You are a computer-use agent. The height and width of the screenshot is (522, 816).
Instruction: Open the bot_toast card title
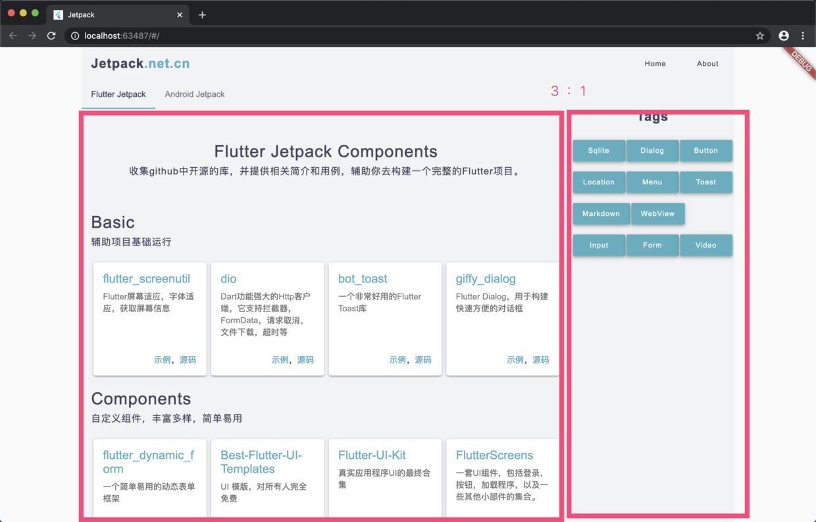click(363, 279)
